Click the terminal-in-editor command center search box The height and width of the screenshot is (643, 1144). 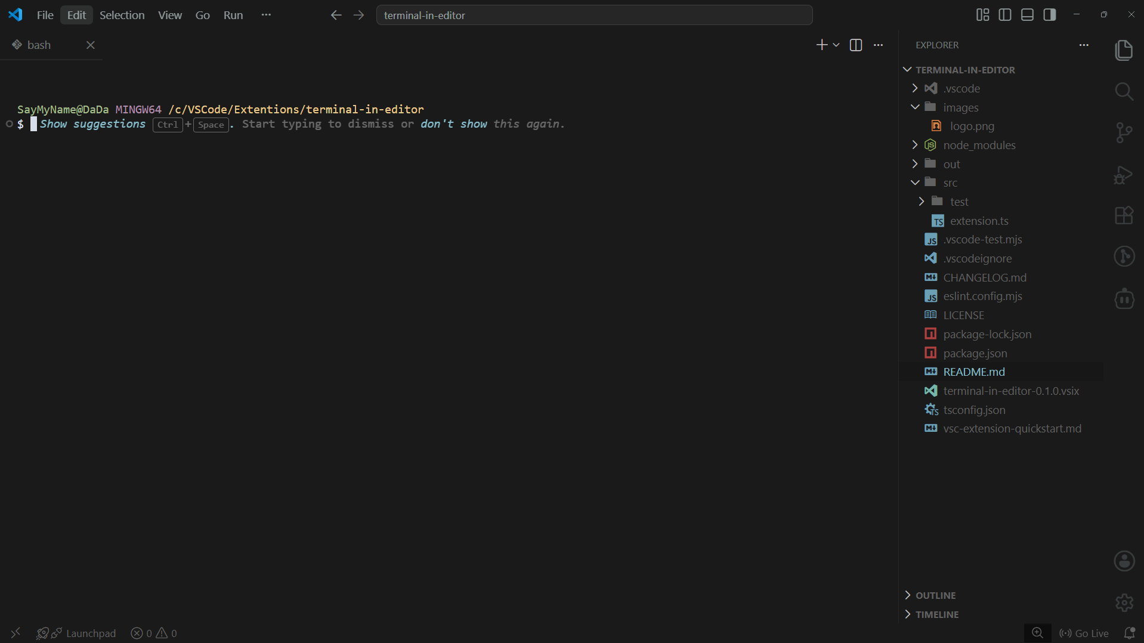(594, 15)
